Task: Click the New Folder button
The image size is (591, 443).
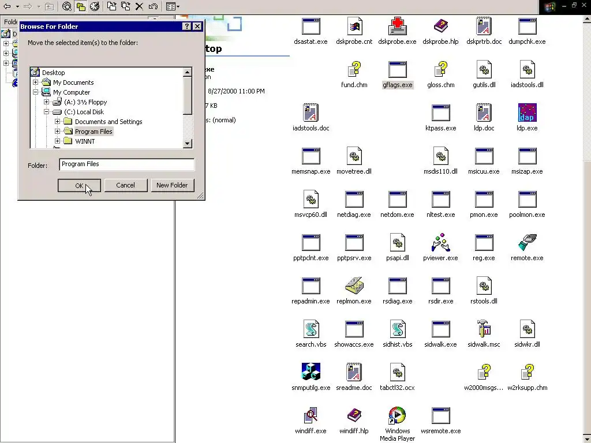Action: [172, 185]
